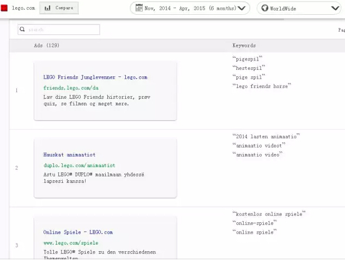Click the "animaatio video" keyword
345x261 pixels.
[x=257, y=155]
